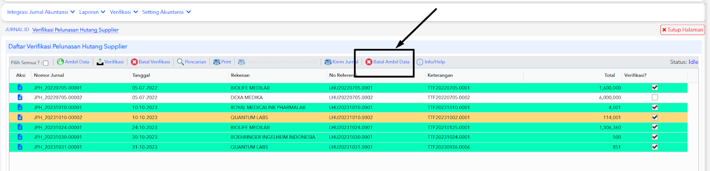The image size is (710, 171).
Task: Toggle Verifikasi box for BIOLIFE MEDILAB 1,306,360 row
Action: (655, 127)
